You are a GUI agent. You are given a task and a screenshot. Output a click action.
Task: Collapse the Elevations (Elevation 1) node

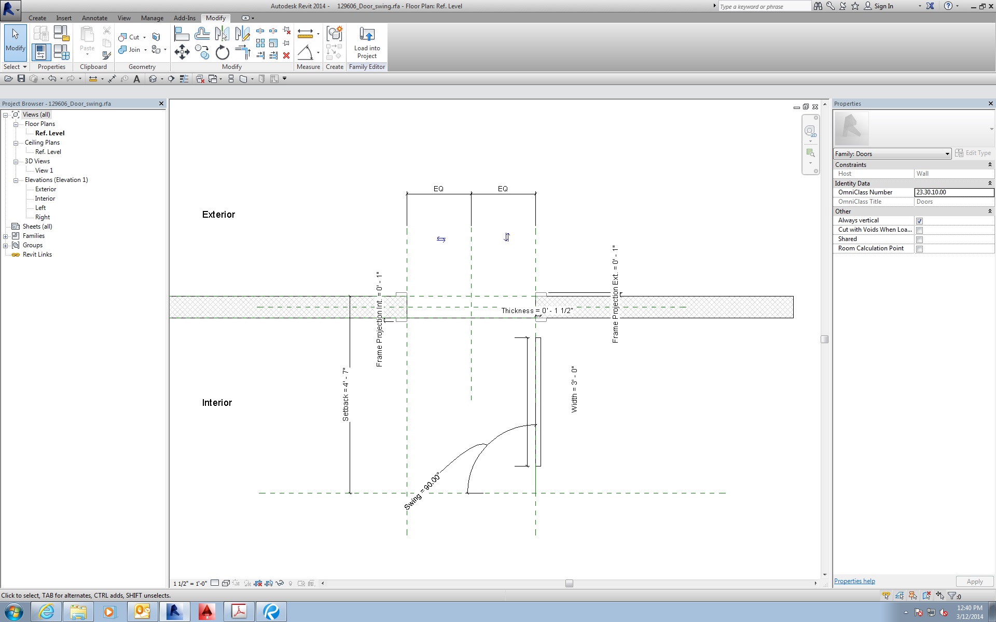coord(16,180)
